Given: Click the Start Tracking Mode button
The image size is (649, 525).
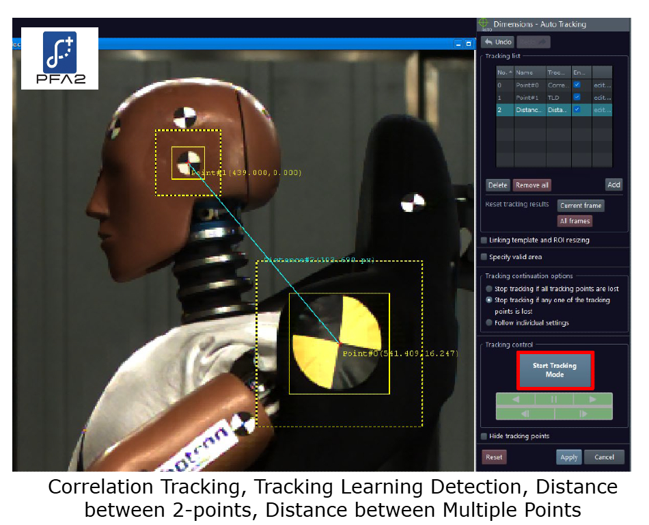Looking at the screenshot, I should [x=555, y=370].
